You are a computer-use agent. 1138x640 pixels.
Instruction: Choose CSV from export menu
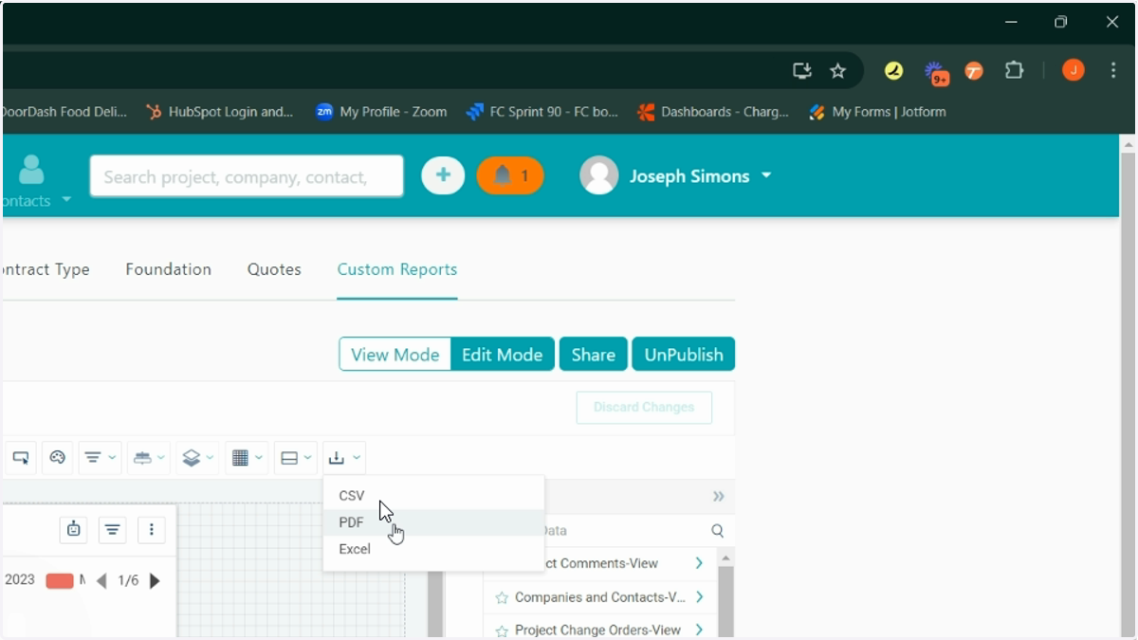pyautogui.click(x=433, y=495)
